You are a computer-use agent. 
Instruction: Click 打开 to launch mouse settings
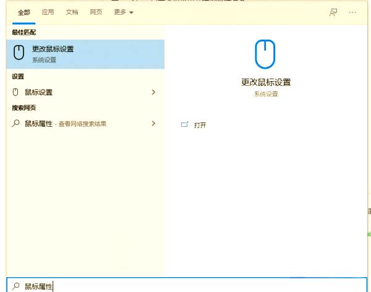coord(200,125)
